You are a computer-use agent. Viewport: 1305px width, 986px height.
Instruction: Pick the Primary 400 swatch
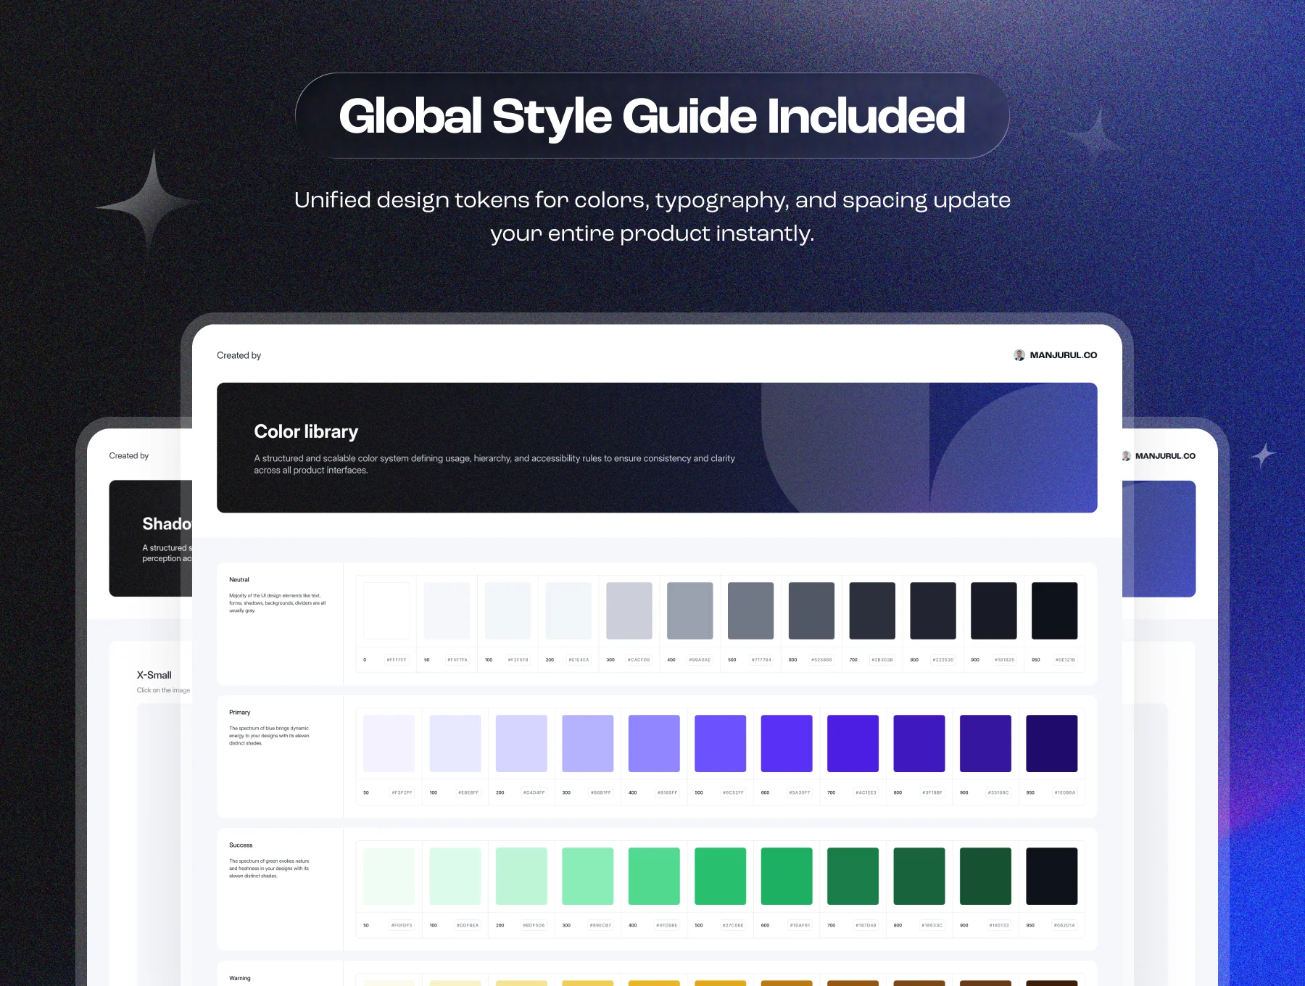tap(654, 743)
